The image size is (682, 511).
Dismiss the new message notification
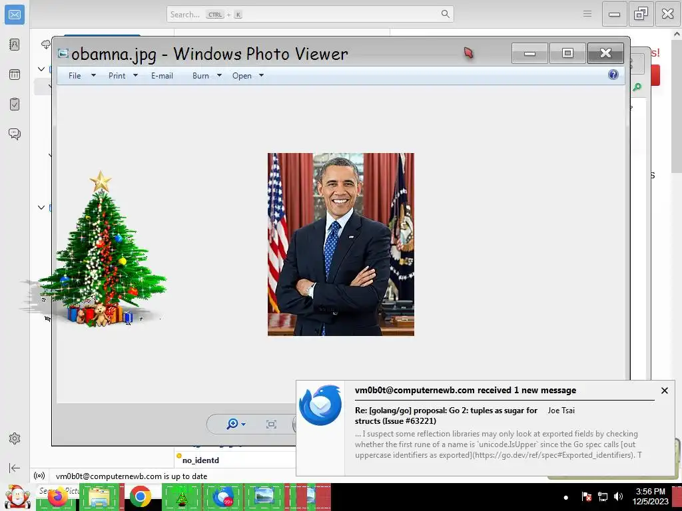(664, 391)
